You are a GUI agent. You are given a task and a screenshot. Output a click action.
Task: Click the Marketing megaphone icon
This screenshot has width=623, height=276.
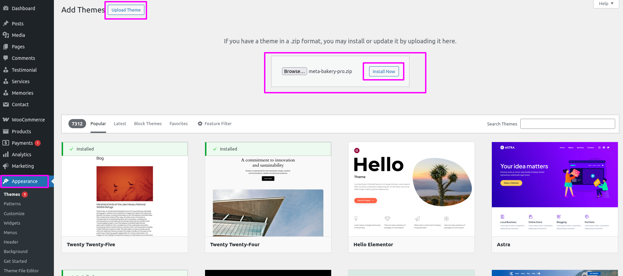pos(6,166)
